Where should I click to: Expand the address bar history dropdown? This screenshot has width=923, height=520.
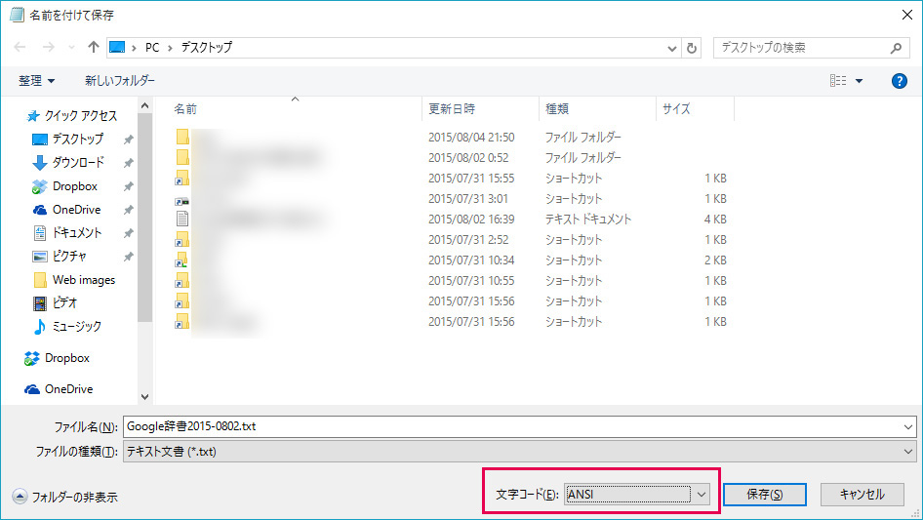[x=671, y=48]
